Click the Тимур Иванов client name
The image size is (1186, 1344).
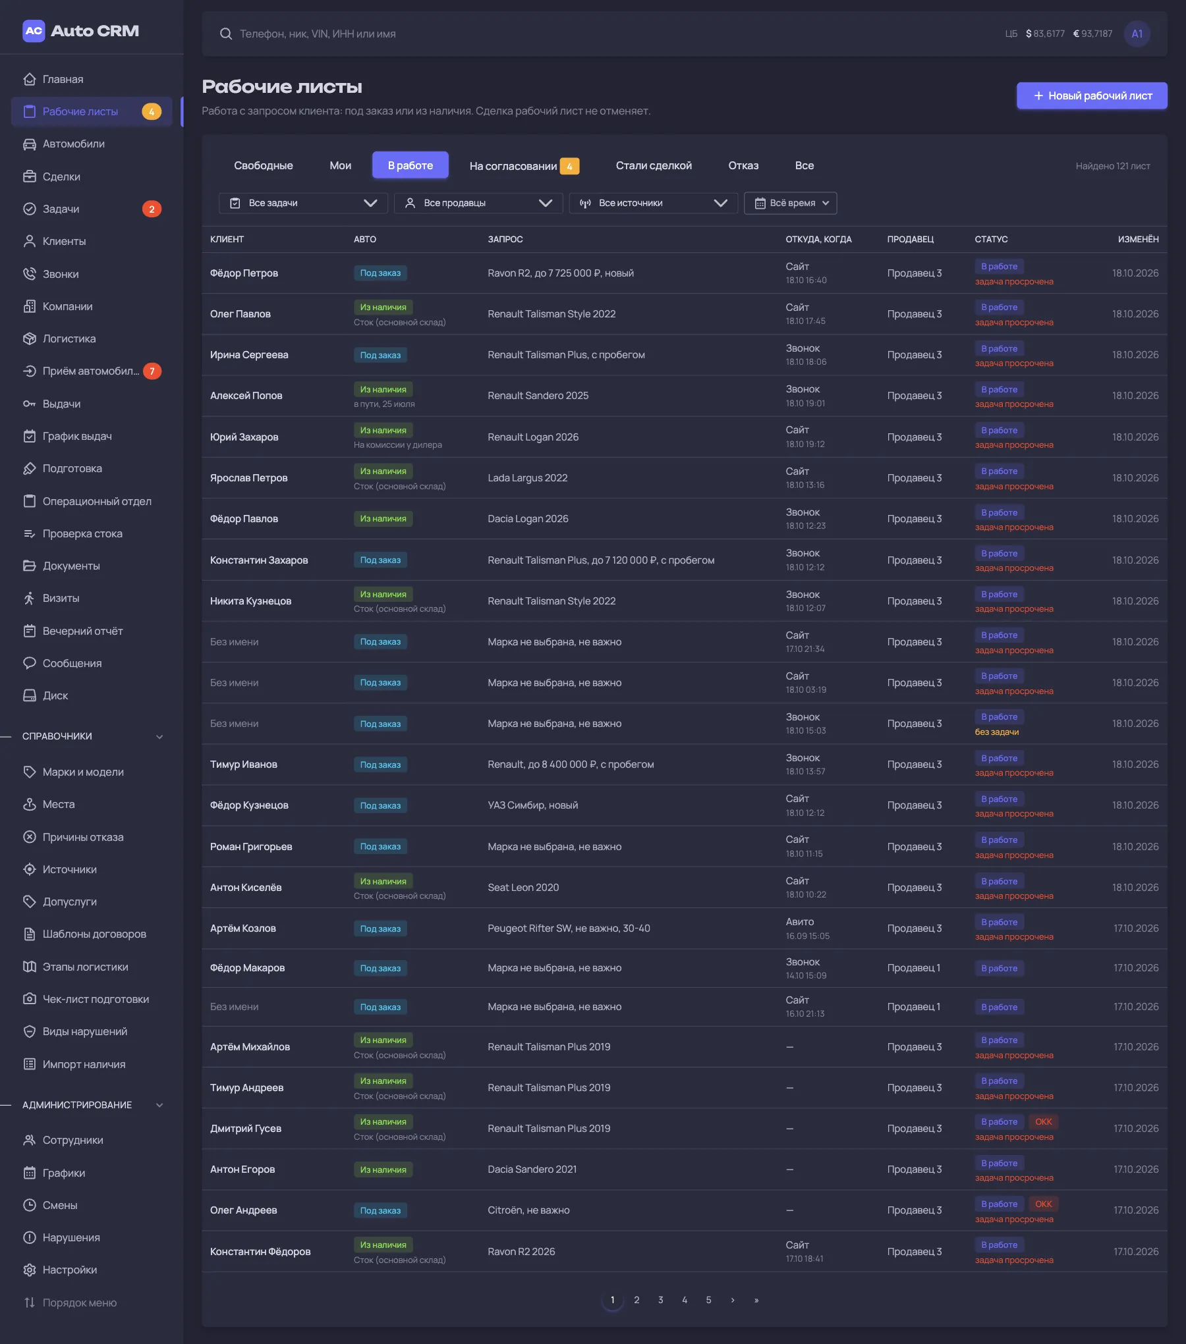244,765
